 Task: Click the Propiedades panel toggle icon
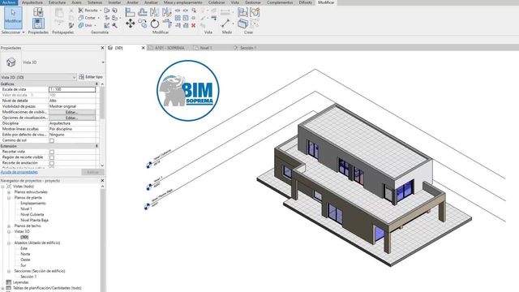pos(38,24)
